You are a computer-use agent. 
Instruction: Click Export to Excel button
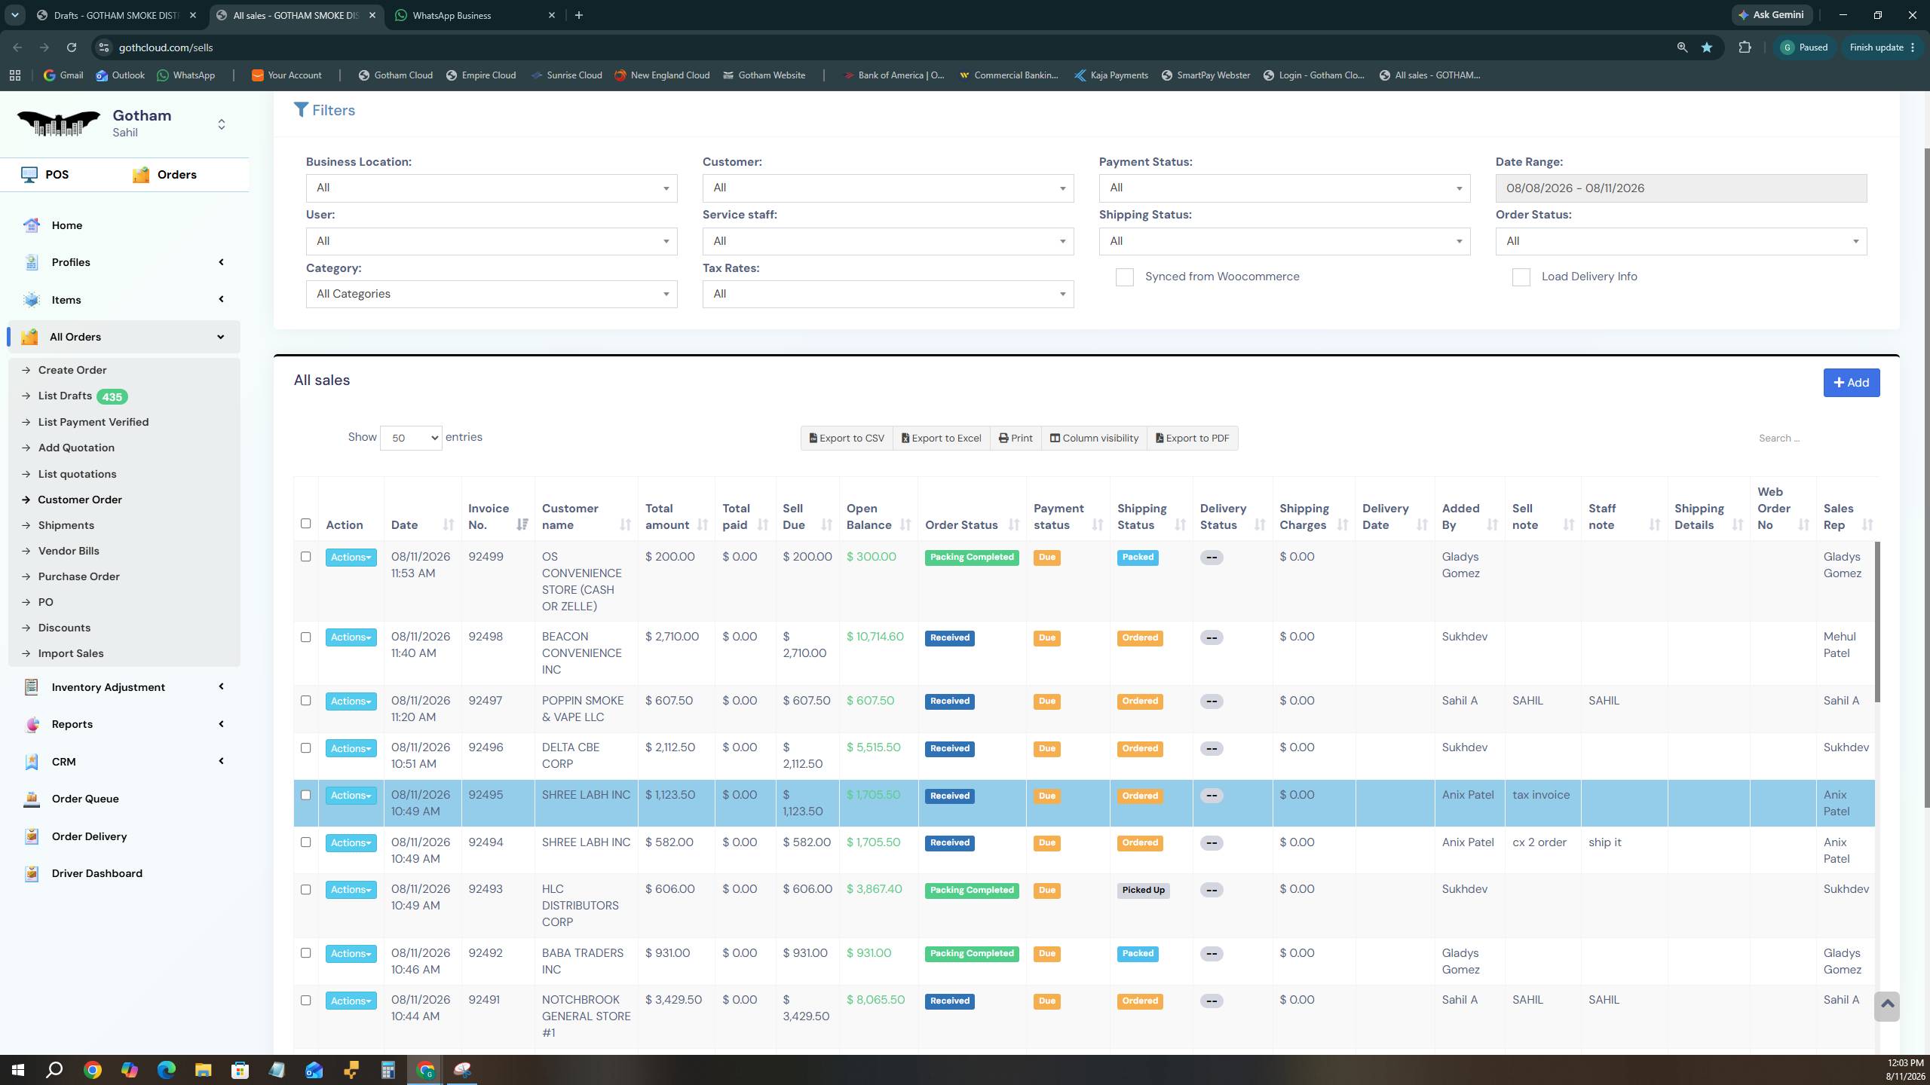click(941, 438)
